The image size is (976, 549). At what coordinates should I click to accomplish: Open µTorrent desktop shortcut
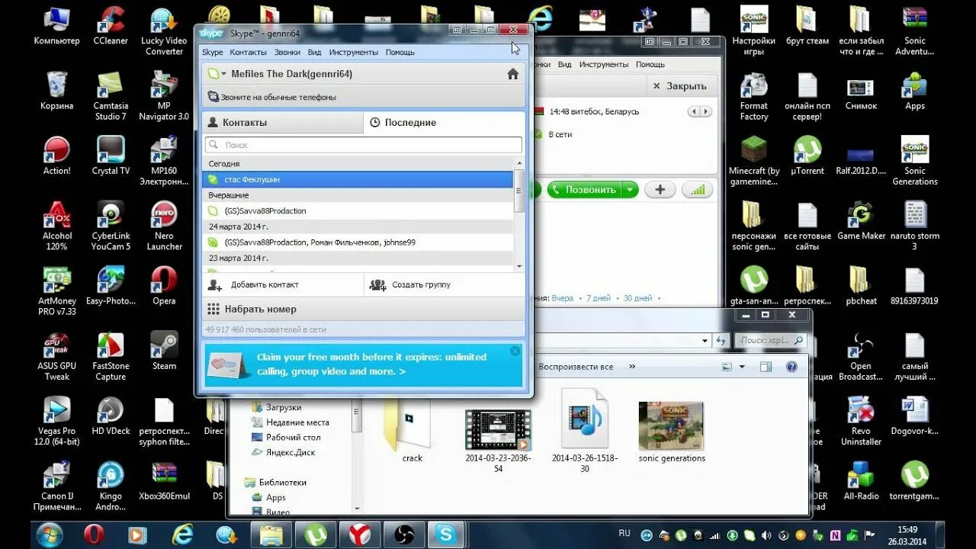[x=807, y=156]
